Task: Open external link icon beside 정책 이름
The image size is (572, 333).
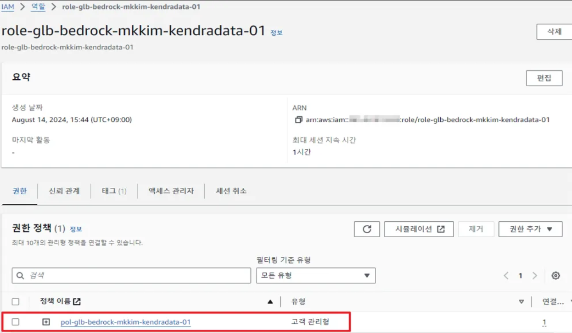Action: pos(77,301)
